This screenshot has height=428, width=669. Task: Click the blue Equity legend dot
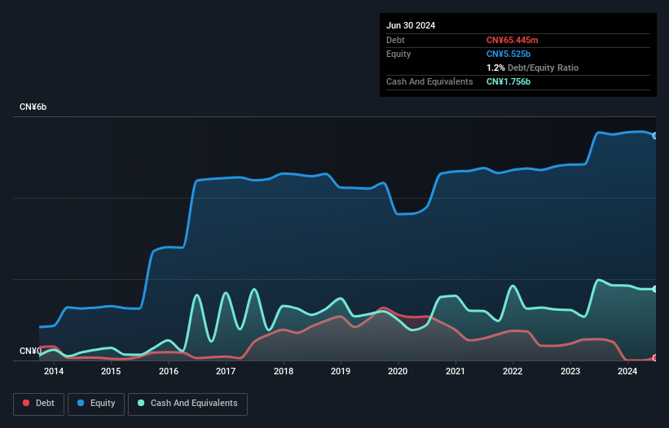pyautogui.click(x=81, y=403)
